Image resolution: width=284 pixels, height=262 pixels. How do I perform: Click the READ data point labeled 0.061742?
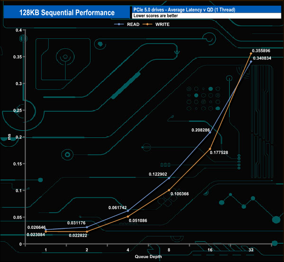point(128,211)
